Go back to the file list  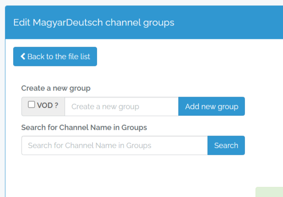pyautogui.click(x=55, y=57)
